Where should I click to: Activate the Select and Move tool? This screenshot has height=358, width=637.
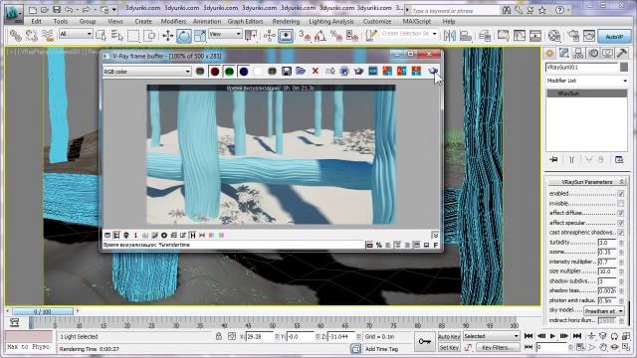(168, 36)
